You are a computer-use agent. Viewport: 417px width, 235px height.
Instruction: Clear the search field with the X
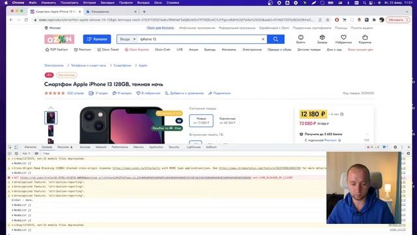pyautogui.click(x=263, y=39)
